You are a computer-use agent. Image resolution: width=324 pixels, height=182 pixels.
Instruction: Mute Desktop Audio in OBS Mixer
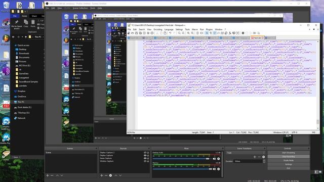pyautogui.click(x=214, y=159)
